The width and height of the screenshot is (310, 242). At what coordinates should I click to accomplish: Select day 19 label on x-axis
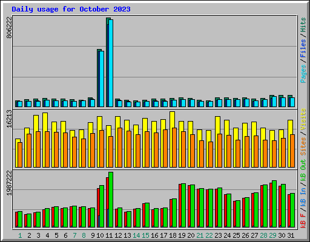click(182, 235)
